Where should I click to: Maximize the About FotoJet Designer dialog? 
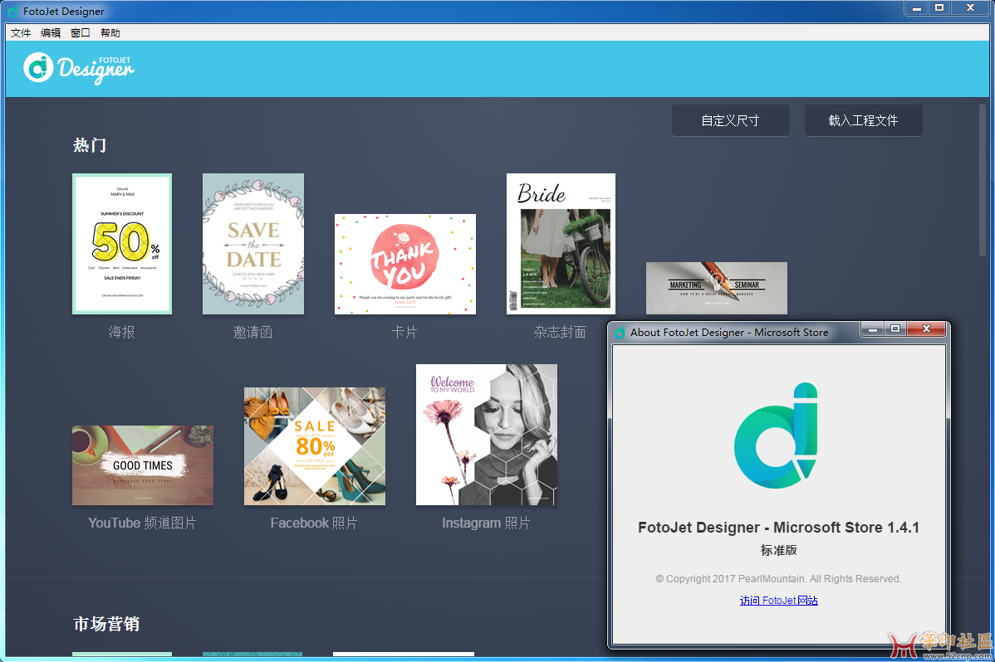coord(895,329)
